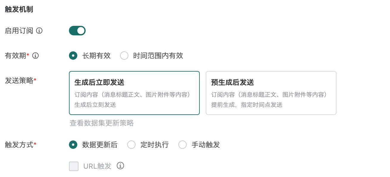Select the 预生成后发送 strategy card
Viewport: 390px width, 177px height.
(271, 93)
